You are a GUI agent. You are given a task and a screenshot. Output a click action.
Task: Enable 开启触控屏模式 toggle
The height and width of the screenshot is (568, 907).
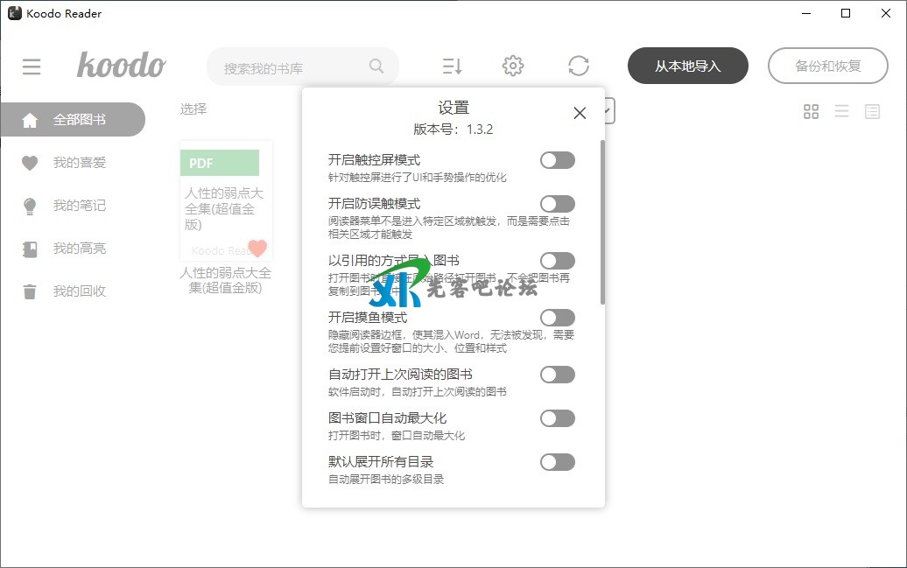558,160
